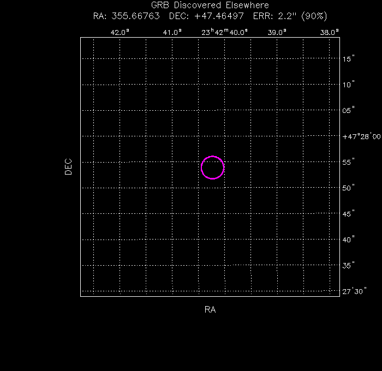Viewport: 382px width, 371px height.
Task: Select the DEC value '+47.46497'
Action: pyautogui.click(x=219, y=16)
